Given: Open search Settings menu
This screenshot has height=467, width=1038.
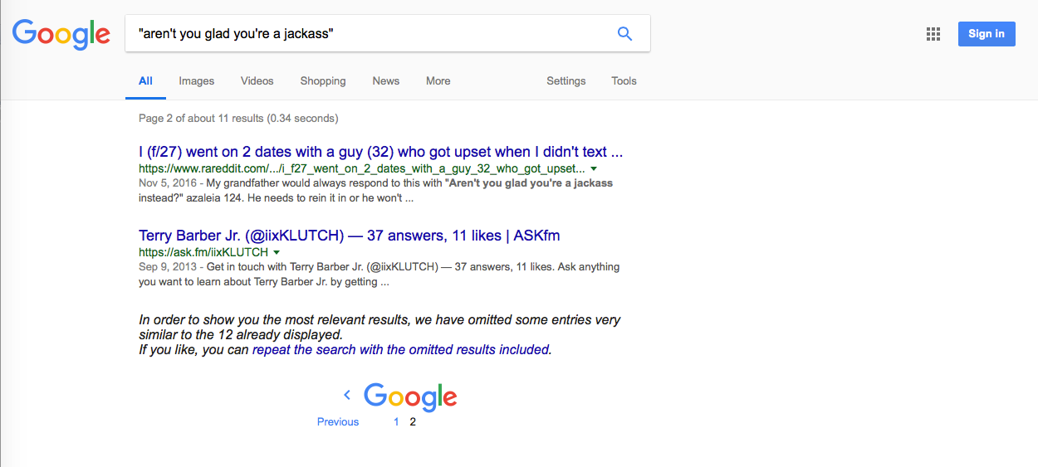Looking at the screenshot, I should [x=566, y=81].
